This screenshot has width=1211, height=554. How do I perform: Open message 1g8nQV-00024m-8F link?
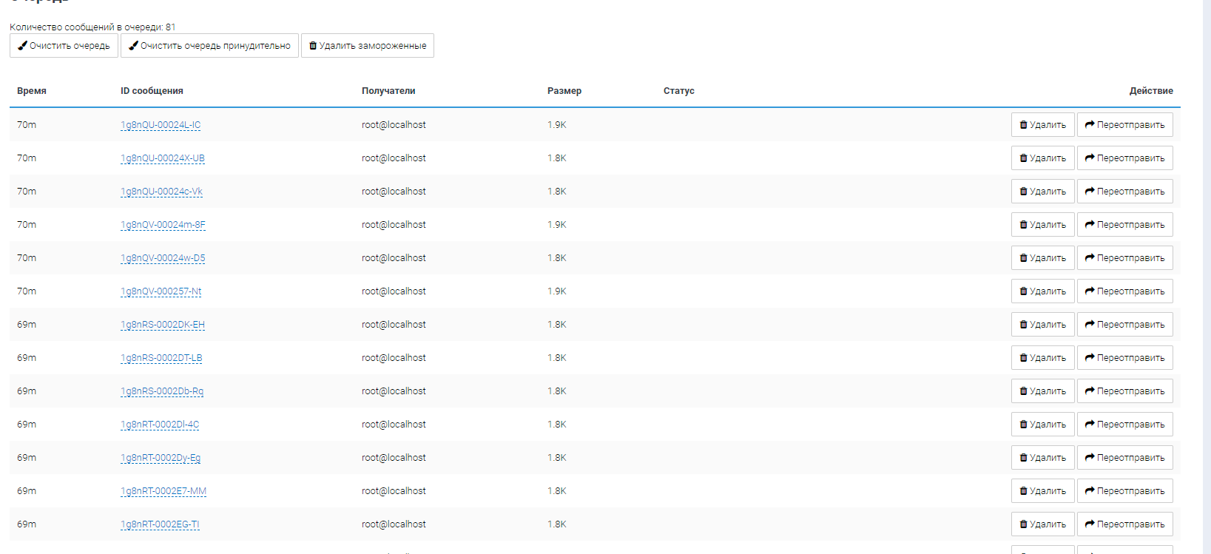163,225
